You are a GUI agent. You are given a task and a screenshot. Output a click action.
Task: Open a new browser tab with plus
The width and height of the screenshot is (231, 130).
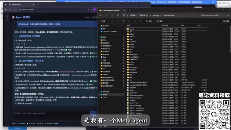[38, 4]
